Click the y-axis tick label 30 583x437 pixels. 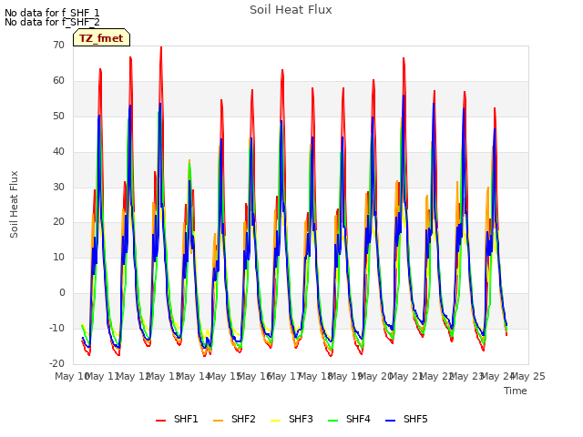[x=58, y=187]
